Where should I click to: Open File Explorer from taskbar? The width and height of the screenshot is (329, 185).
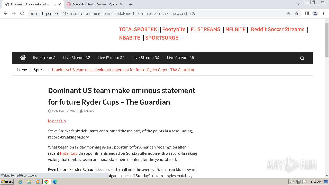point(29,182)
